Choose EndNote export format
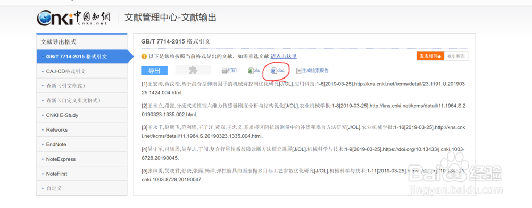This screenshot has width=532, height=208. click(82, 144)
